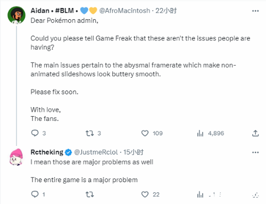This screenshot has width=266, height=204.
Task: Open tweet timestamp 22小时
Action: [x=166, y=11]
